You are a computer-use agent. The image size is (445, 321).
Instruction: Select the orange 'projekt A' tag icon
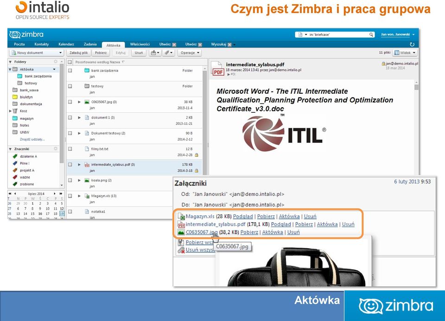[15, 170]
